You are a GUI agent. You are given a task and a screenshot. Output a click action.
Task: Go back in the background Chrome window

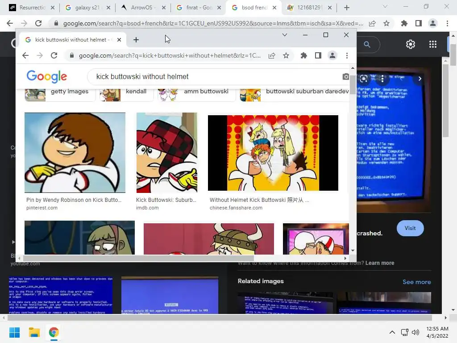point(10,23)
